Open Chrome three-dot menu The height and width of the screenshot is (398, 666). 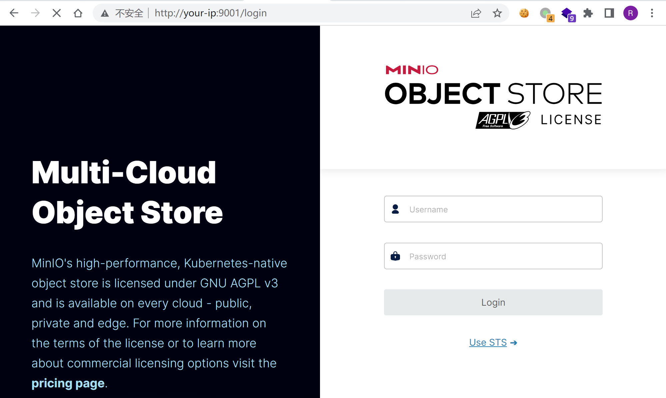652,13
